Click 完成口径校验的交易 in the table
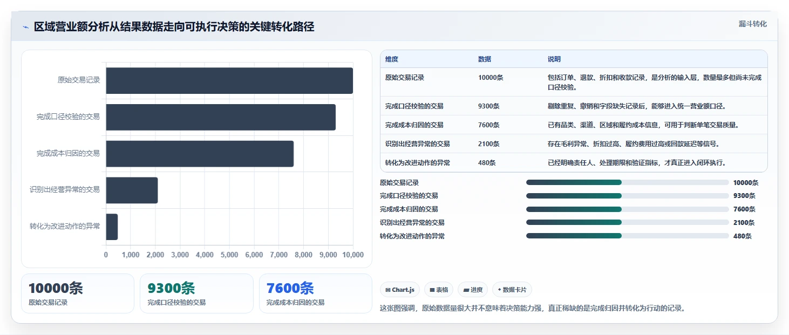 (414, 106)
